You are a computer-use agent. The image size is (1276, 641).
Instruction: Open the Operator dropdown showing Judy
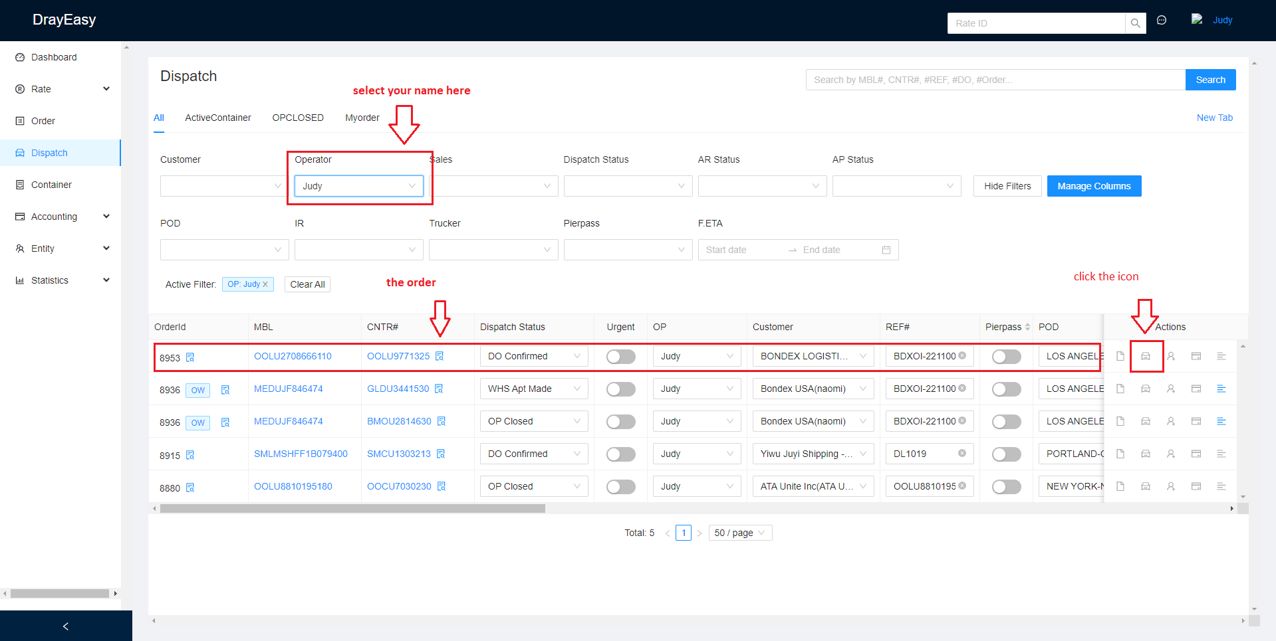coord(358,186)
